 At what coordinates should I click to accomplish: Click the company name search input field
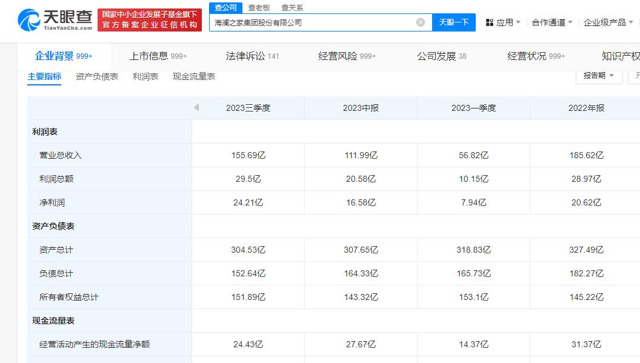click(x=312, y=22)
